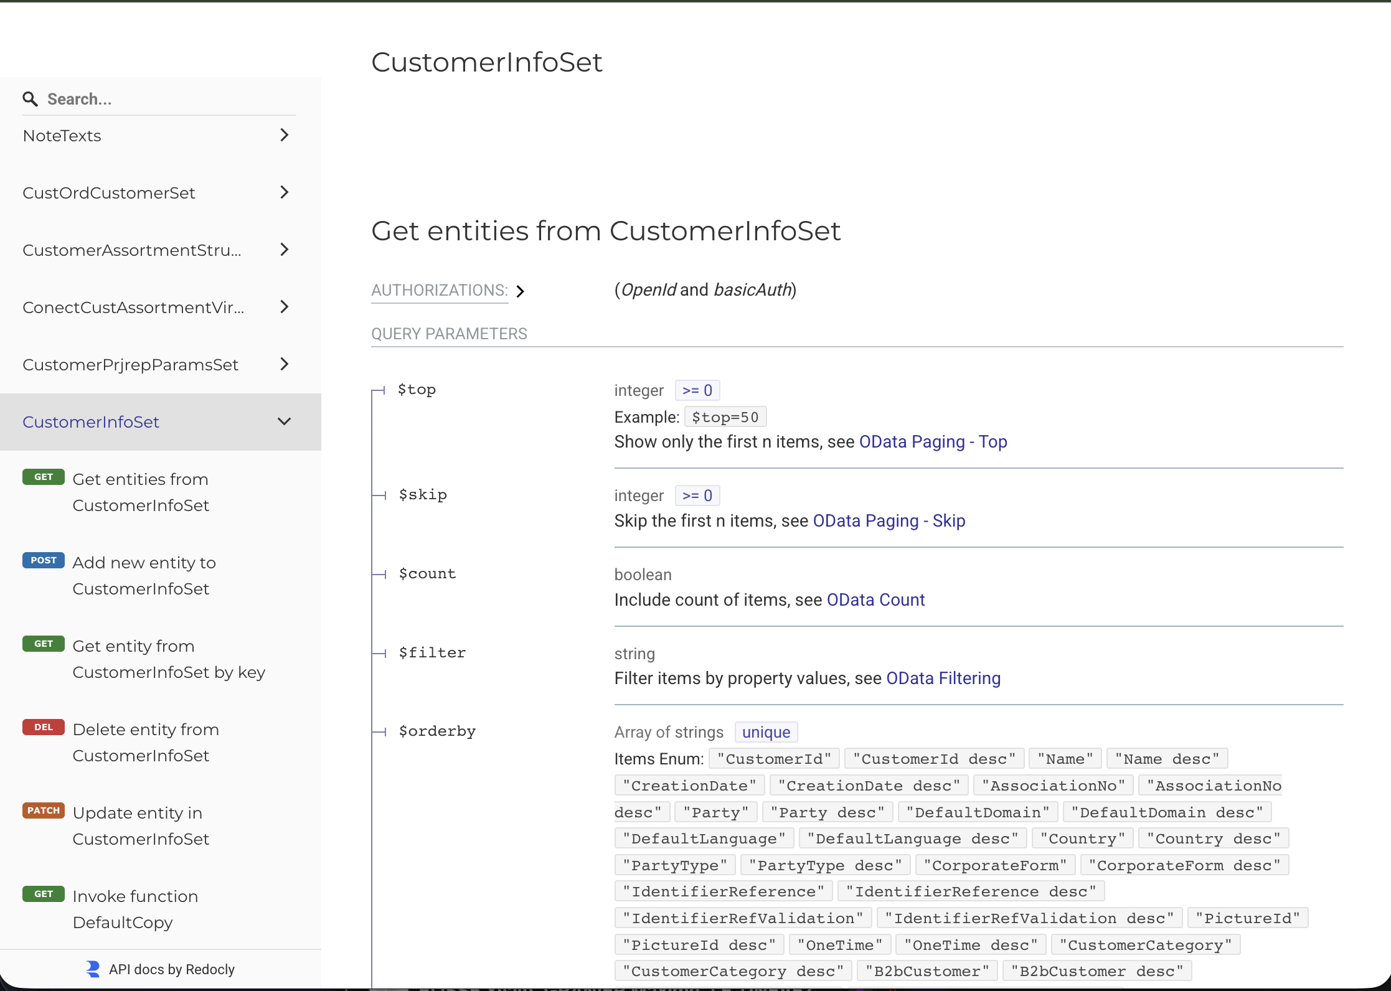Screen dimensions: 1391x991
Task: Click the CustomerInfoSet page heading
Action: (x=487, y=62)
